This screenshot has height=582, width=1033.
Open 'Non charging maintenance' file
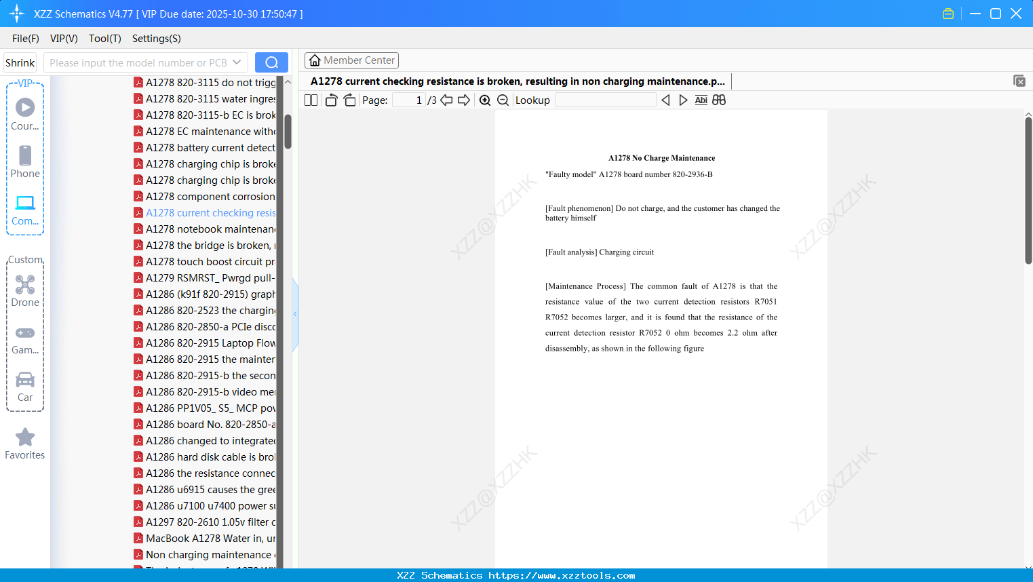click(x=205, y=555)
